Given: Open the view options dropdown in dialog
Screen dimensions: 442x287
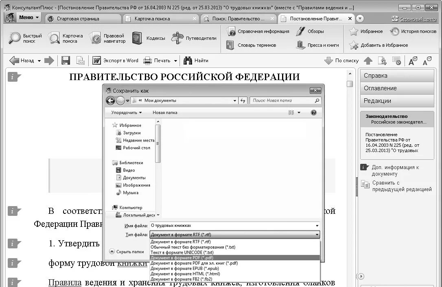Looking at the screenshot, I should [x=299, y=113].
